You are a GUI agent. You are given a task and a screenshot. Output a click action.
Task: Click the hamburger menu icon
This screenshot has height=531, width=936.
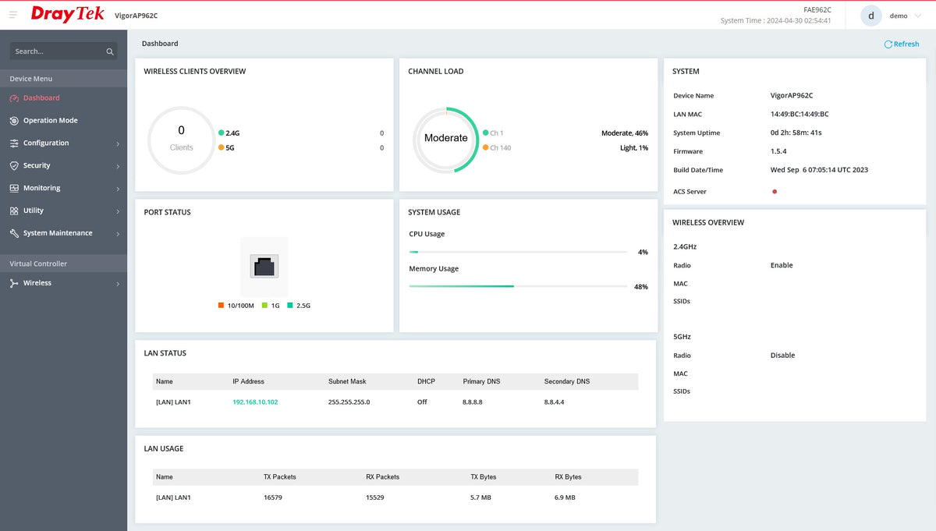pos(12,15)
